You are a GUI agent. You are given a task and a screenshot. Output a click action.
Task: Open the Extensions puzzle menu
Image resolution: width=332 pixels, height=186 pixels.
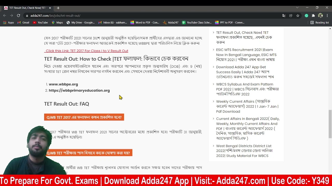pyautogui.click(x=313, y=16)
